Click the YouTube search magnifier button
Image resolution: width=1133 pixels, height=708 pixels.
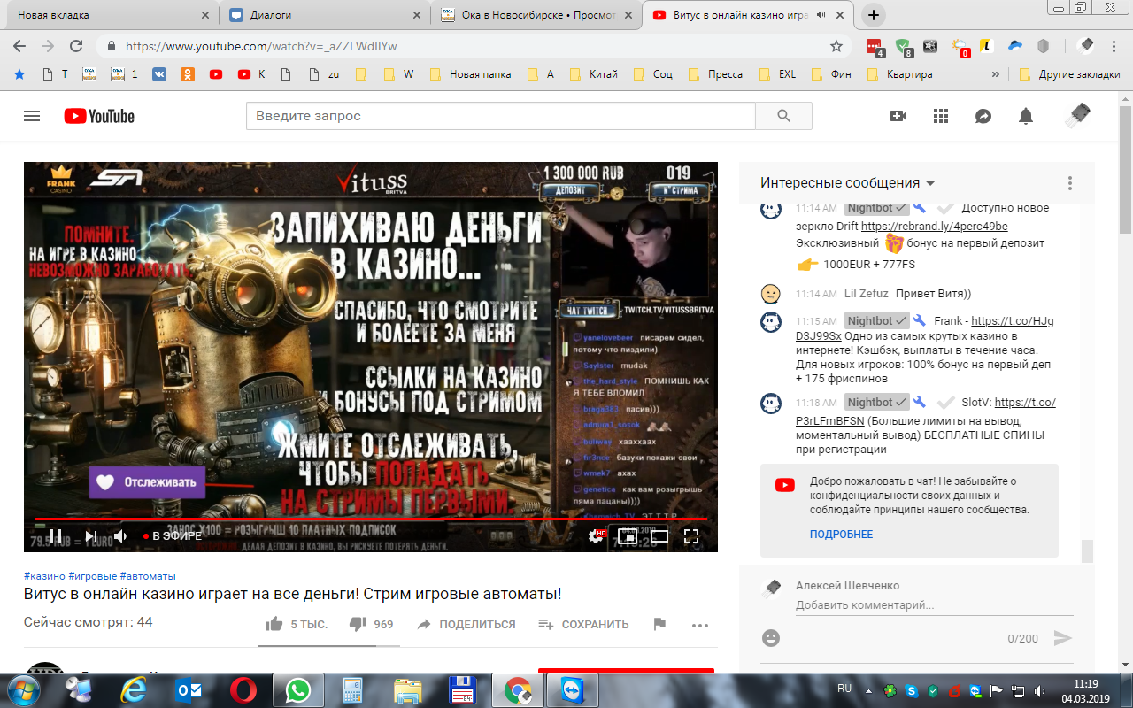click(x=783, y=116)
